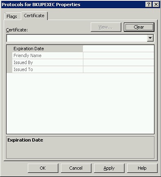Click the Clear button
Image resolution: width=161 pixels, height=177 pixels.
coord(139,27)
